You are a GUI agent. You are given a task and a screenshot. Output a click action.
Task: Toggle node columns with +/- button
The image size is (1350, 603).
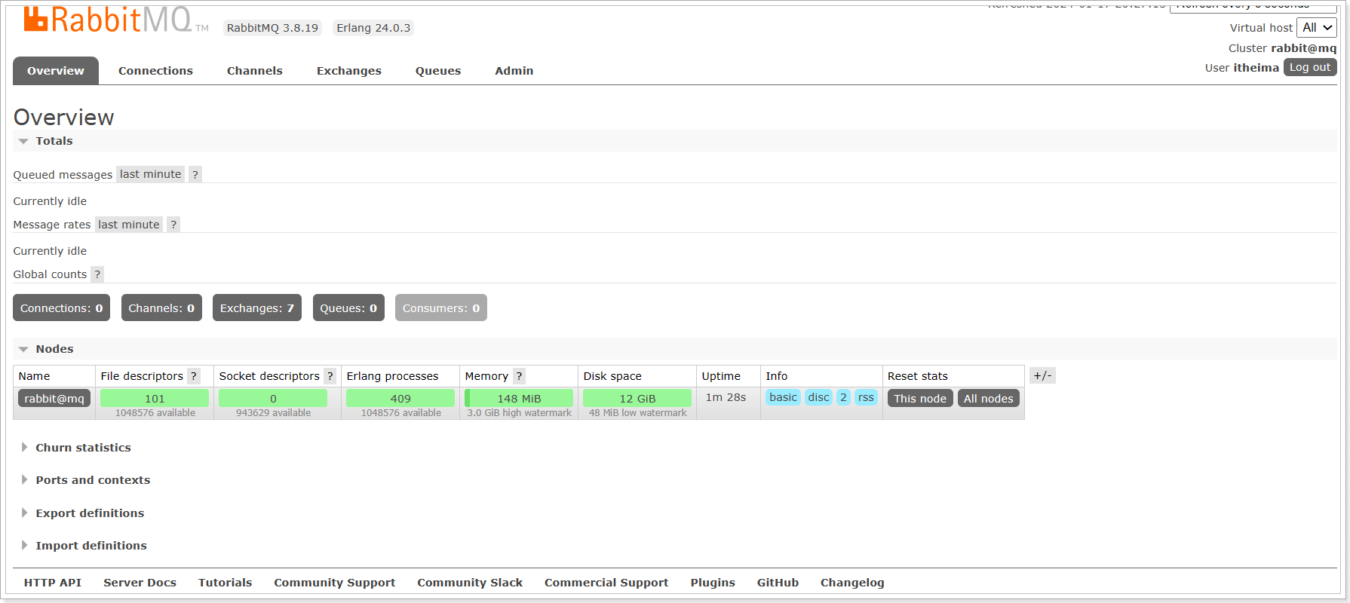1042,375
